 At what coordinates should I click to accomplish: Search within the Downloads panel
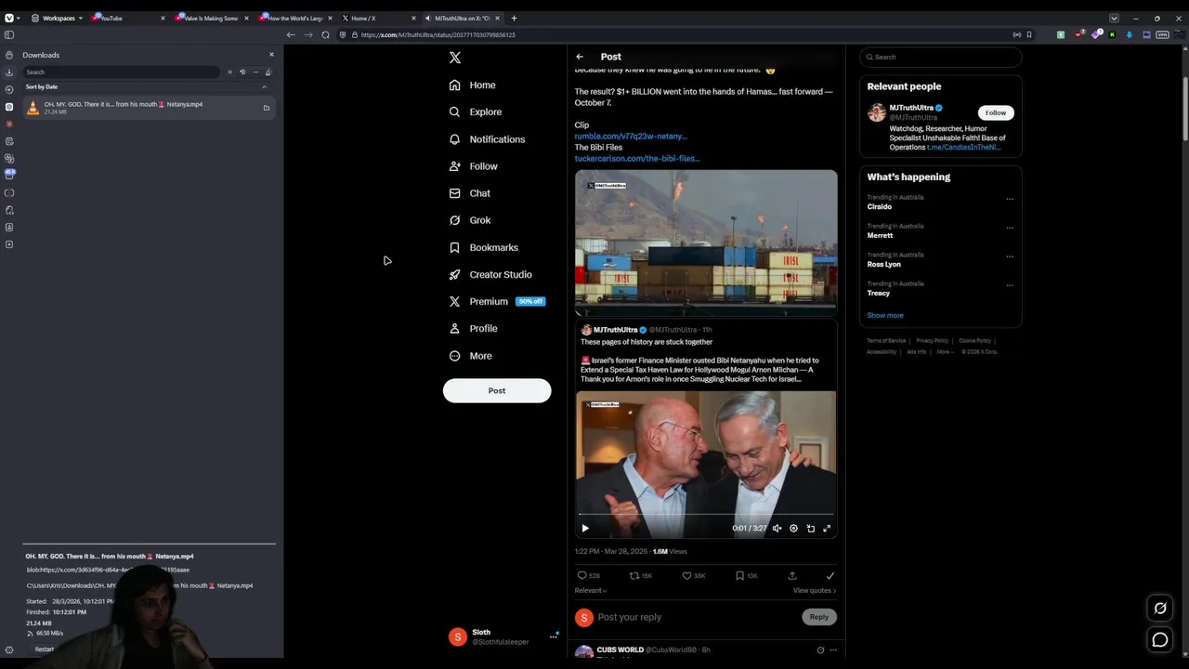(x=123, y=72)
